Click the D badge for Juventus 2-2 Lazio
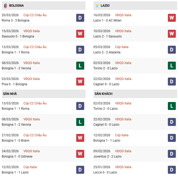Screen dimensions: 179x178 (x=172, y=154)
